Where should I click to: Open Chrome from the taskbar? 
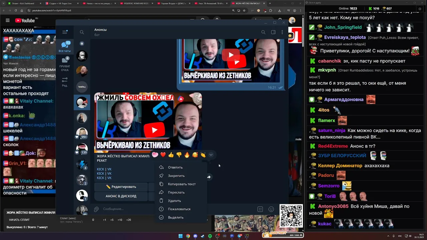(188, 236)
